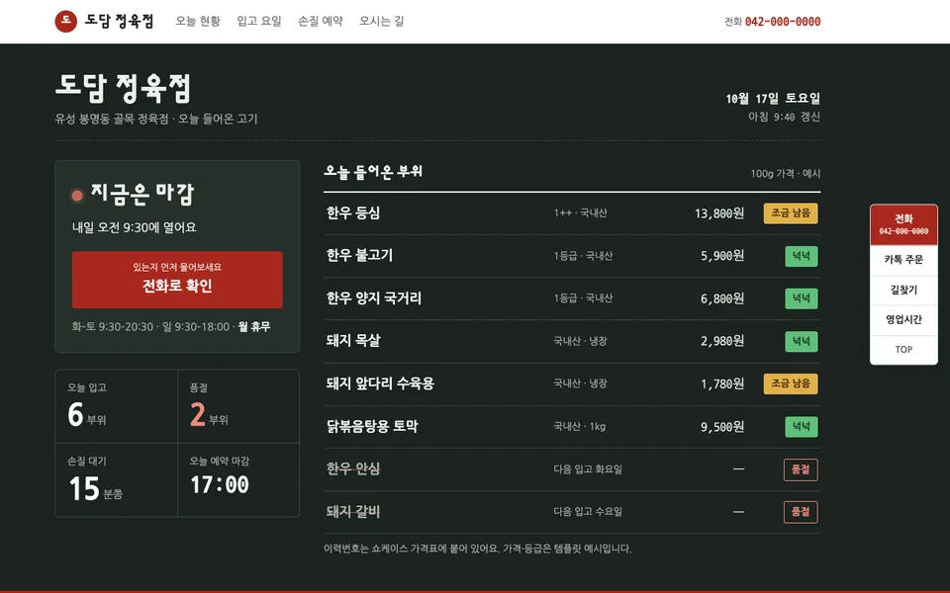The width and height of the screenshot is (950, 593).
Task: Click the 국내산 · 1kg text
Action: click(x=579, y=427)
